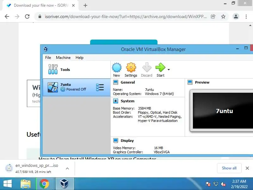Select the Download your file now tab

pos(40,5)
